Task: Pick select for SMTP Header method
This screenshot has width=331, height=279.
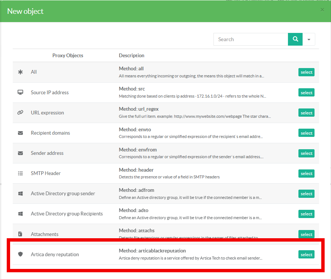Action: [306, 174]
